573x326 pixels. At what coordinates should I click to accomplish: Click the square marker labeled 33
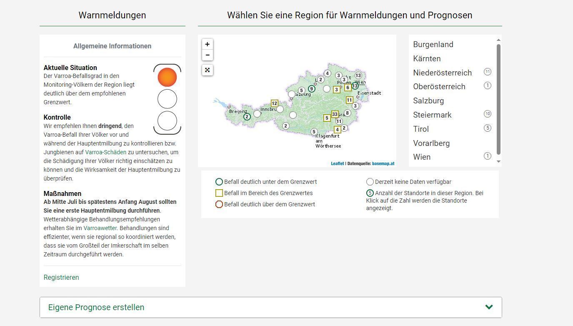335,114
